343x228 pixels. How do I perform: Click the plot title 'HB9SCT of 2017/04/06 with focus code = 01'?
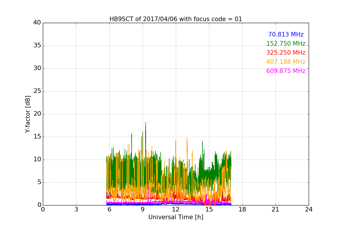tap(176, 19)
